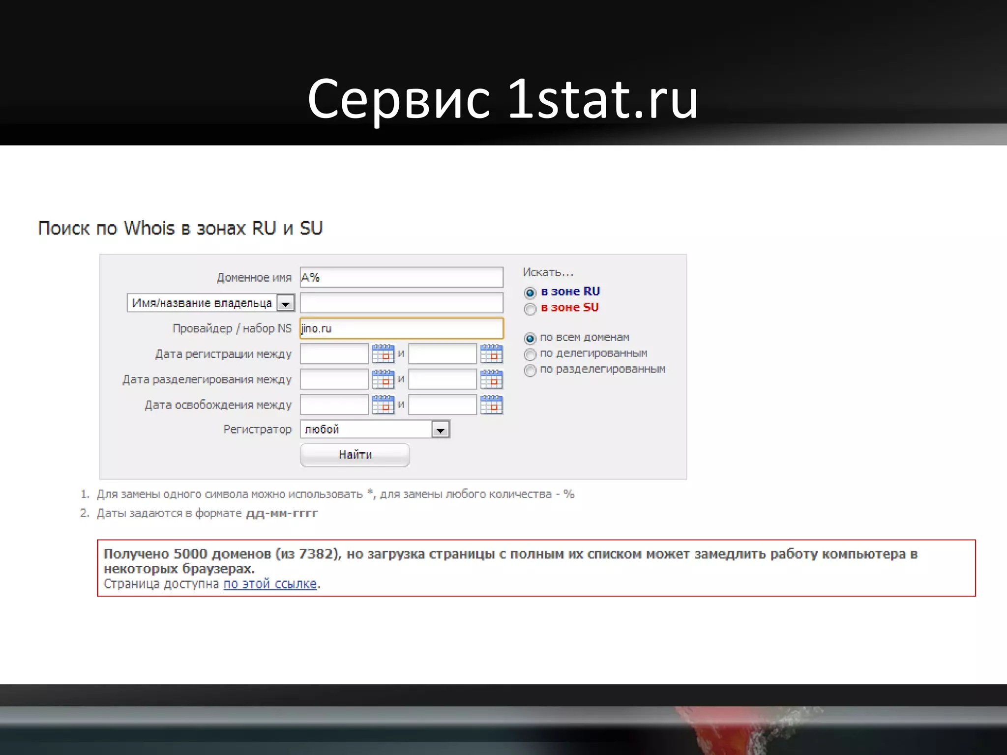Open calendar for undelegation end date
1007x755 pixels.
491,379
